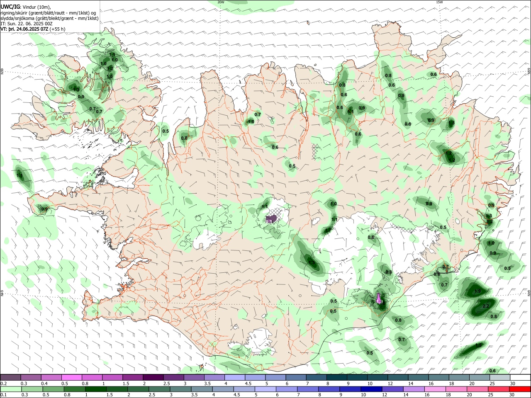The width and height of the screenshot is (531, 398).
Task: Click the 'IT: Sun. 22. 06. 2025 00Z' line
Action: pyautogui.click(x=26, y=24)
